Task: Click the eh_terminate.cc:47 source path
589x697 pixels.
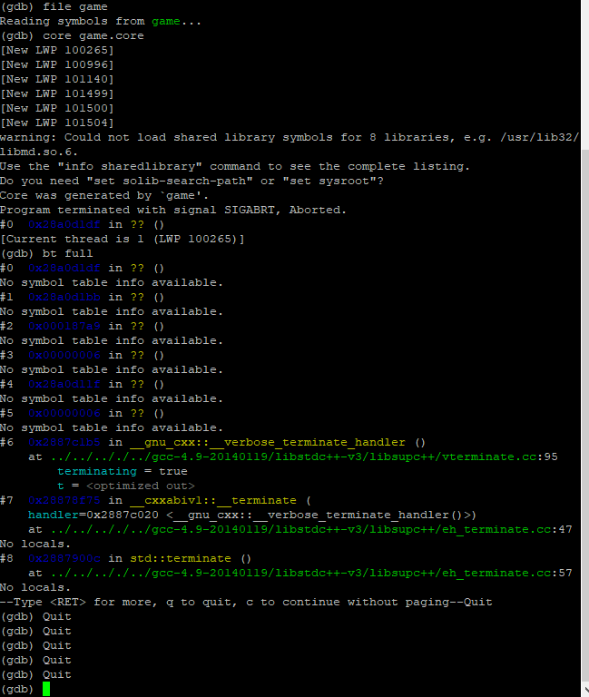Action: pos(311,530)
